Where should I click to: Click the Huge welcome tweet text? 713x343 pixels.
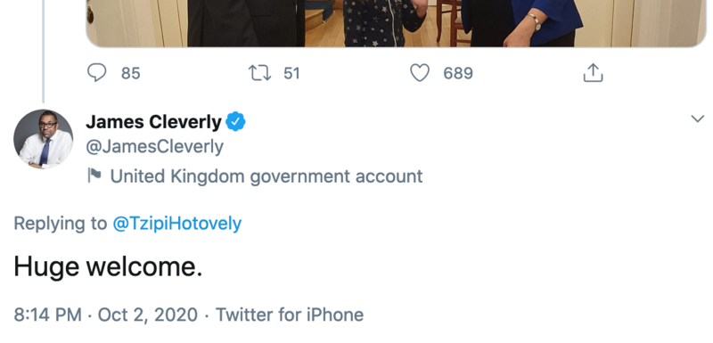coord(108,266)
